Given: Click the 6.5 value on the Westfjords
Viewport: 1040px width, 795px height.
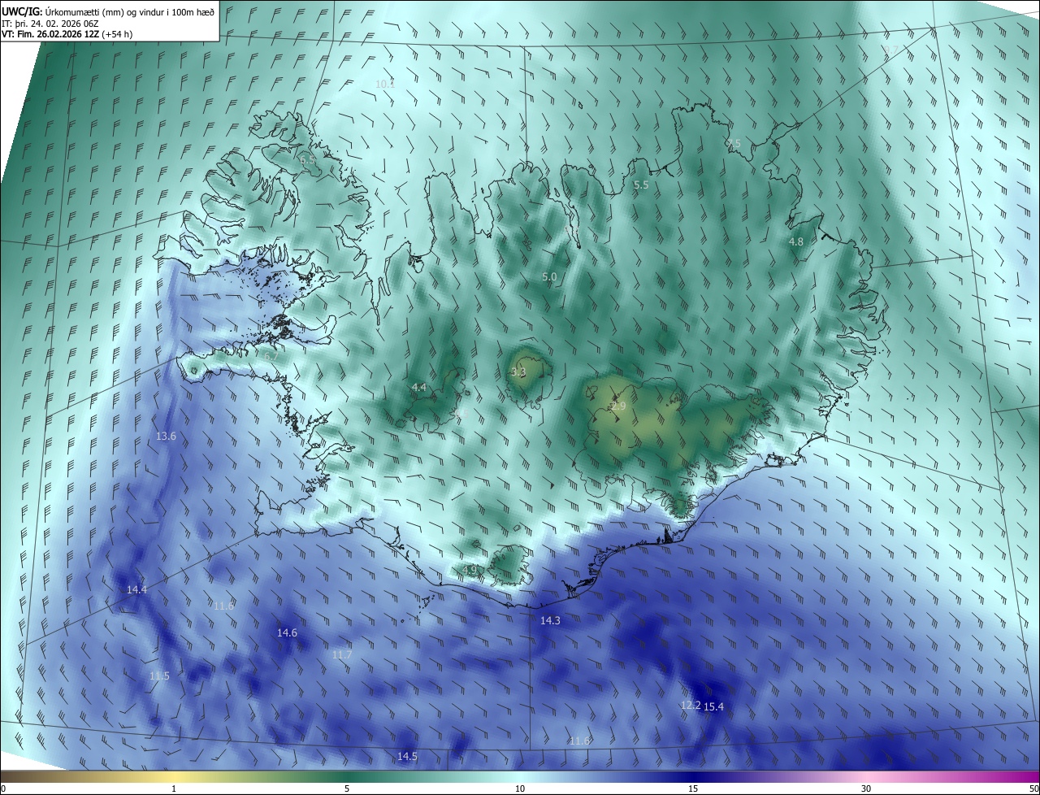Looking at the screenshot, I should point(307,160).
